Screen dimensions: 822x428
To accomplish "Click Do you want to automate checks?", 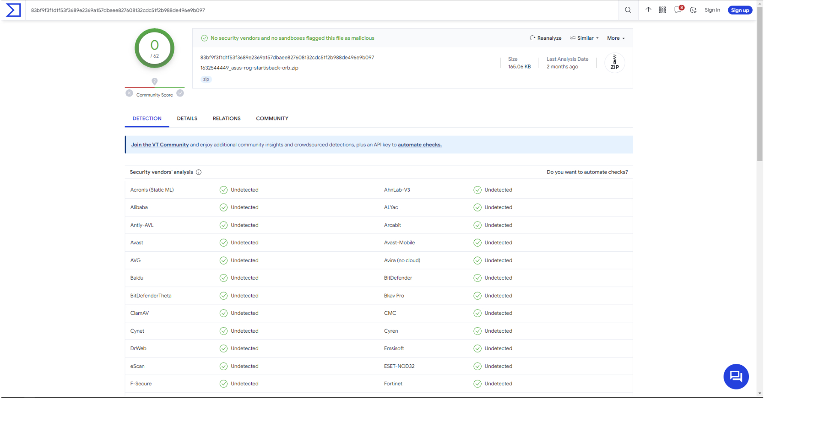I will coord(587,172).
